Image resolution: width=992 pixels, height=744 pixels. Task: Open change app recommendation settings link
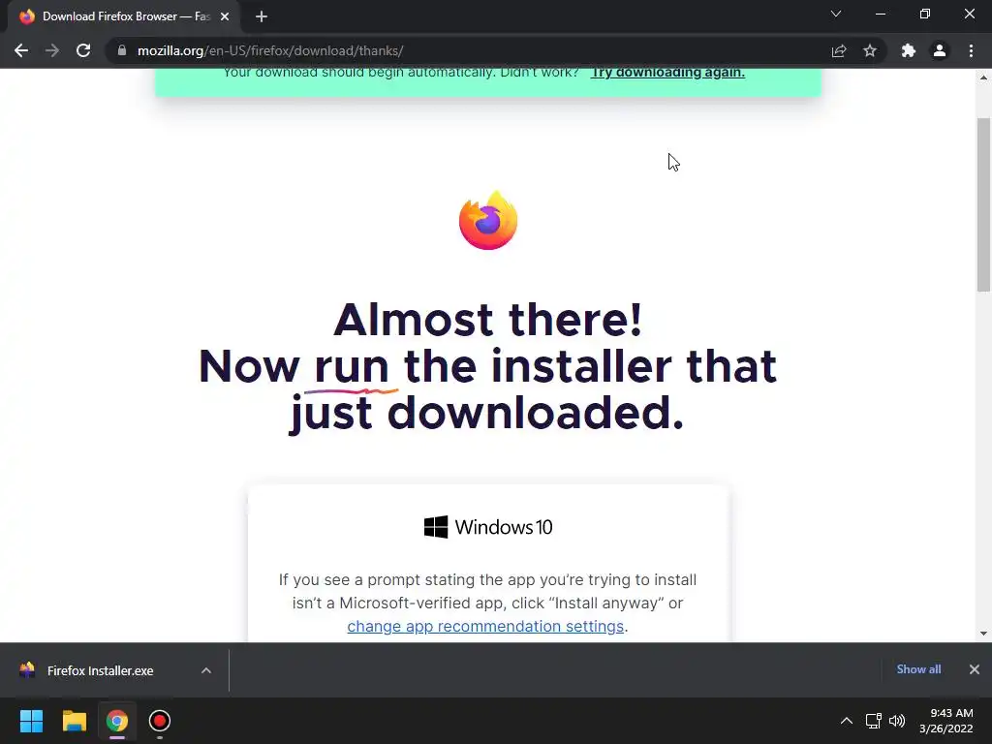coord(485,627)
